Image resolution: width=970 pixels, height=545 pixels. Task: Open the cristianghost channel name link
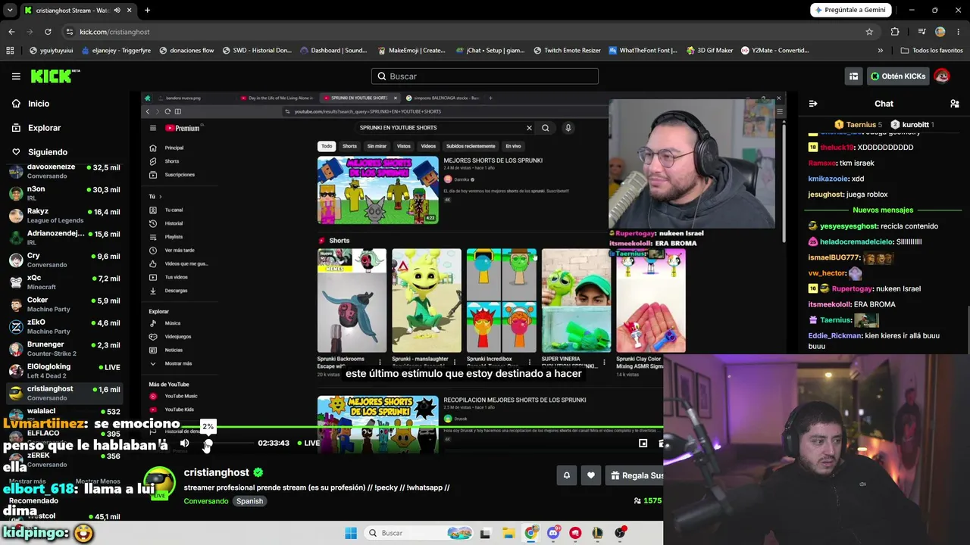click(x=216, y=472)
